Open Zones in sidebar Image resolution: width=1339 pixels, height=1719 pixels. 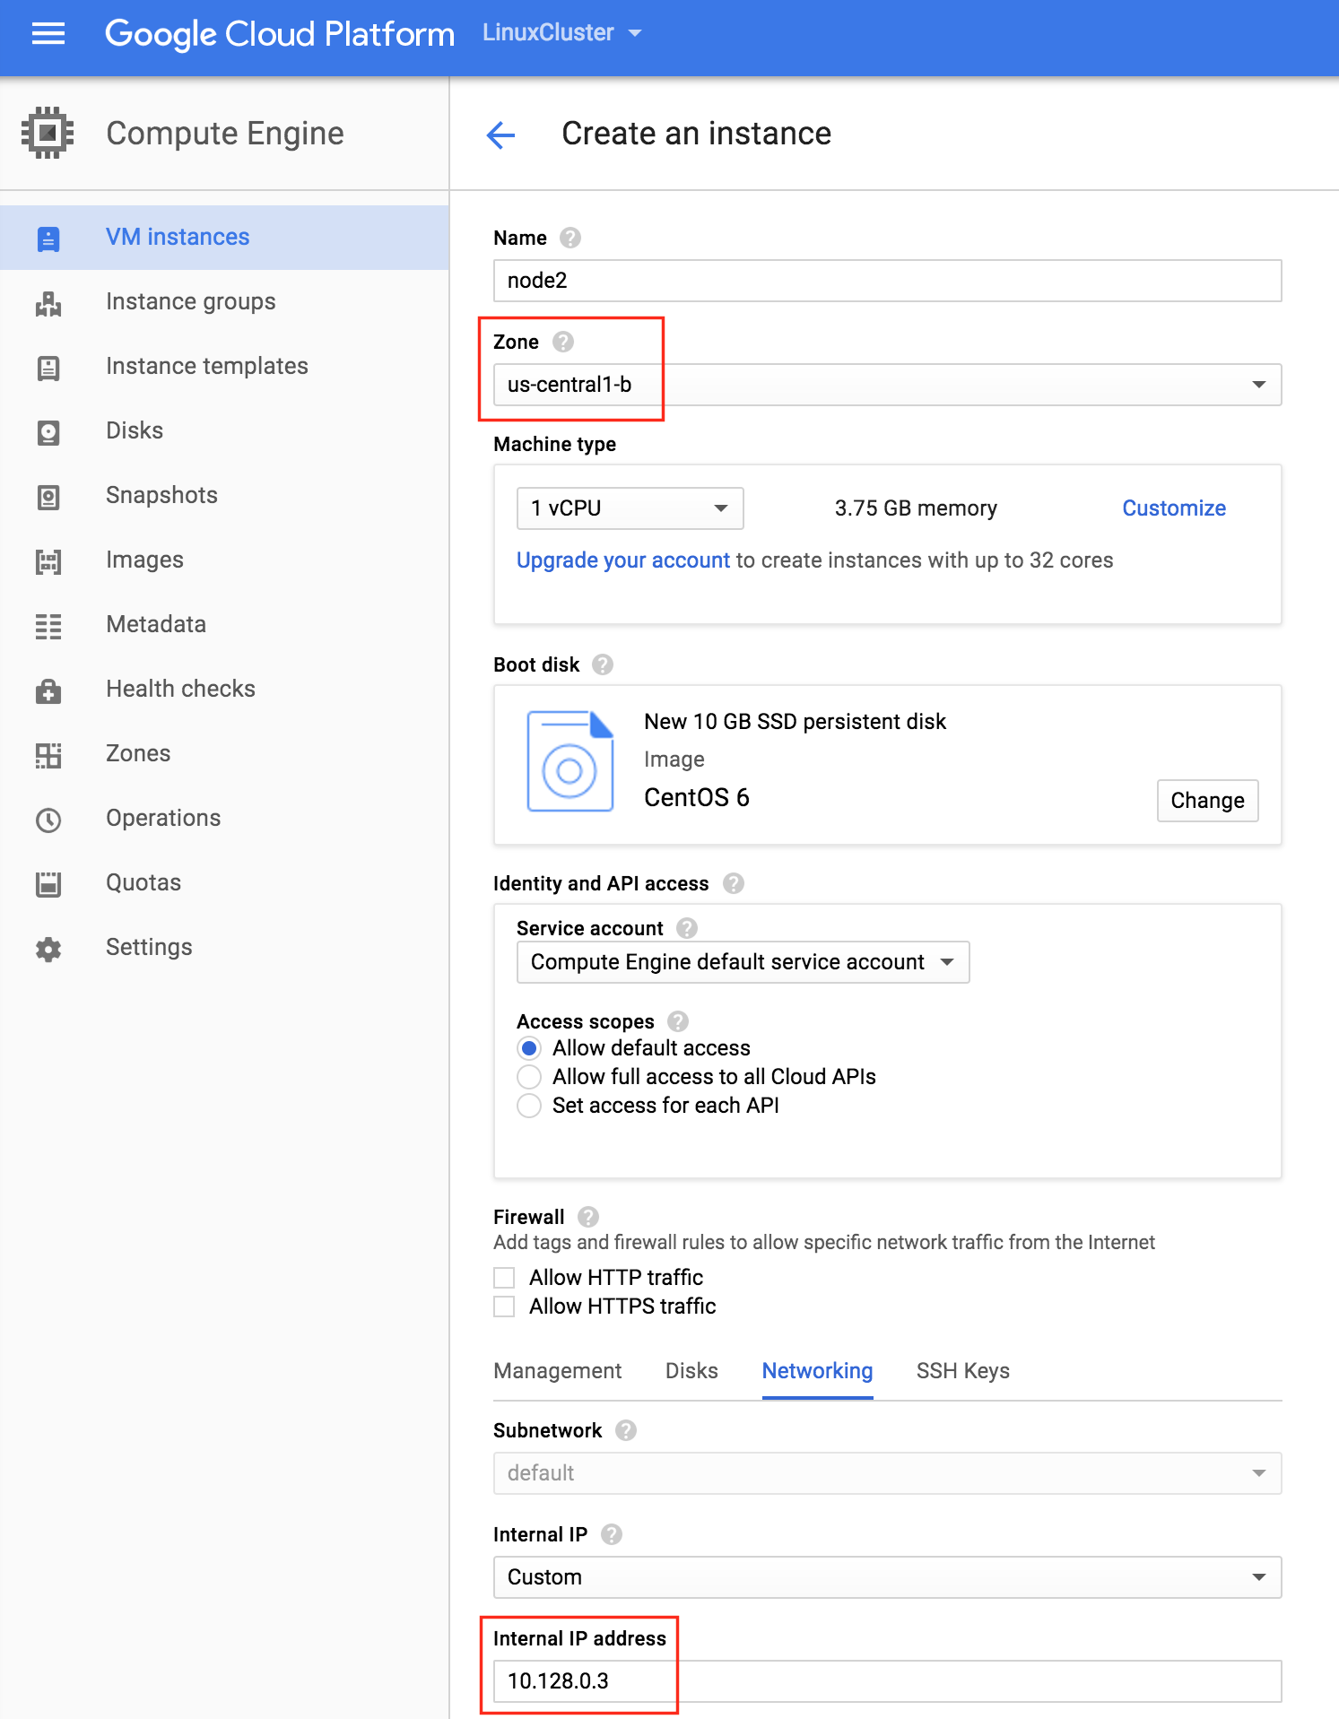(x=224, y=754)
